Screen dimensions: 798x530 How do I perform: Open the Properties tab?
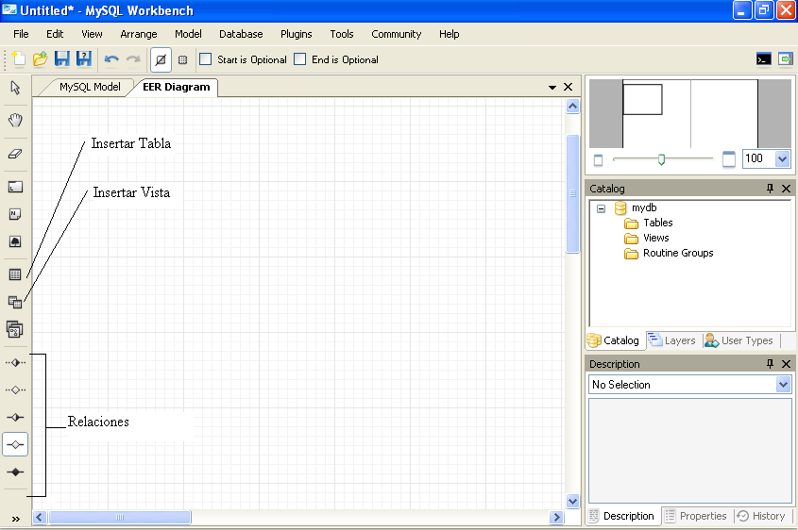pos(696,516)
